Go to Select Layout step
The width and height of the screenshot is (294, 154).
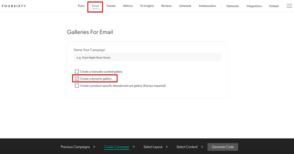tap(153, 147)
